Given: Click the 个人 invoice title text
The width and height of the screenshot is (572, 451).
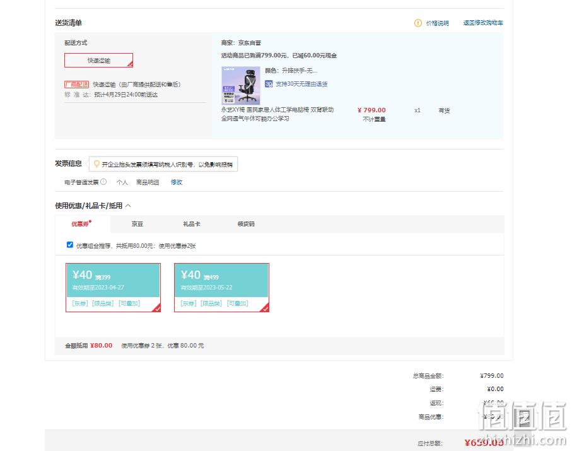Looking at the screenshot, I should (x=122, y=182).
